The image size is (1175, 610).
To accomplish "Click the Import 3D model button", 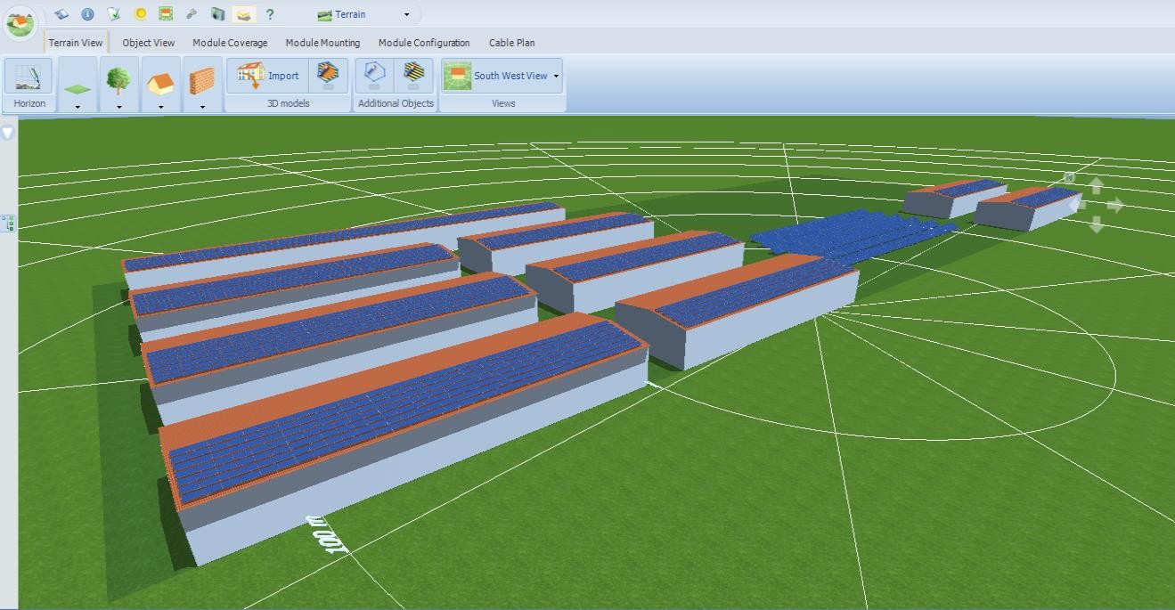I will (x=268, y=76).
